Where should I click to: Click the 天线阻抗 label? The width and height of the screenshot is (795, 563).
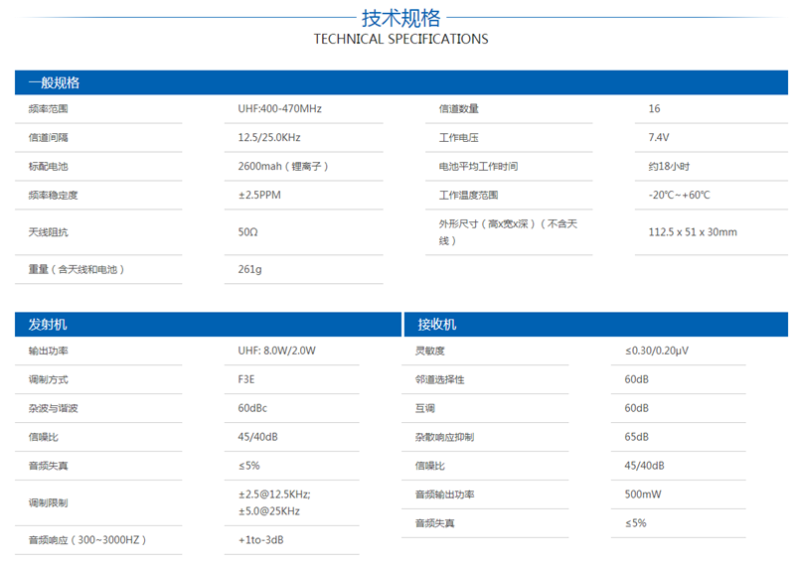tap(48, 232)
